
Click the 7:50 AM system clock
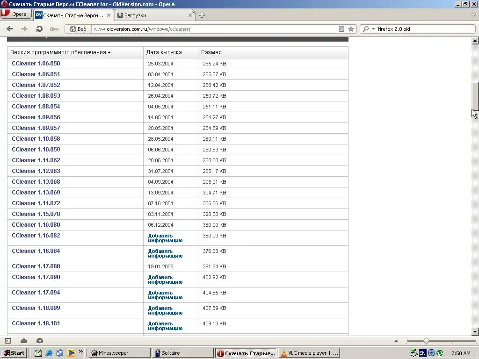click(461, 353)
